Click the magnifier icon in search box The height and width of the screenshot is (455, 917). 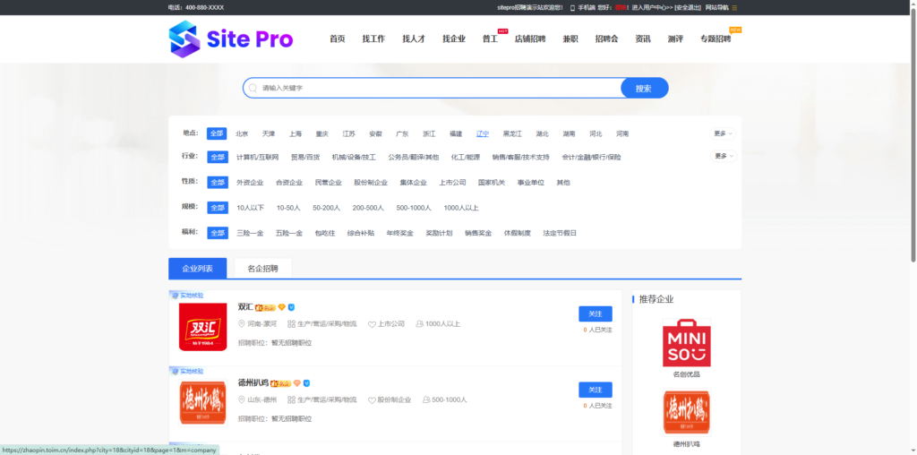253,88
